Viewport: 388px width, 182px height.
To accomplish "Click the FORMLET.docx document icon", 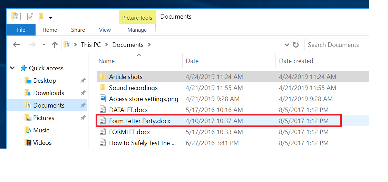I will (103, 132).
